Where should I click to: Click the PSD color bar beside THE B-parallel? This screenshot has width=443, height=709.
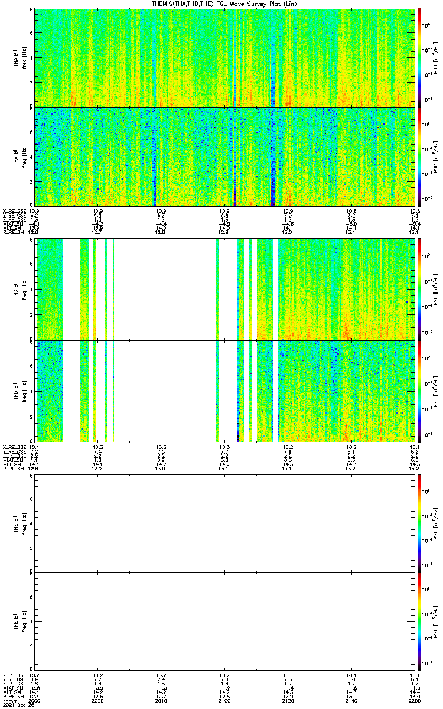(419, 621)
